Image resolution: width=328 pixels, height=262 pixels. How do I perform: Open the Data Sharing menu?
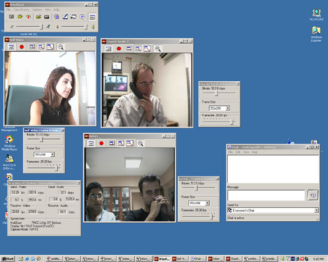click(22, 10)
